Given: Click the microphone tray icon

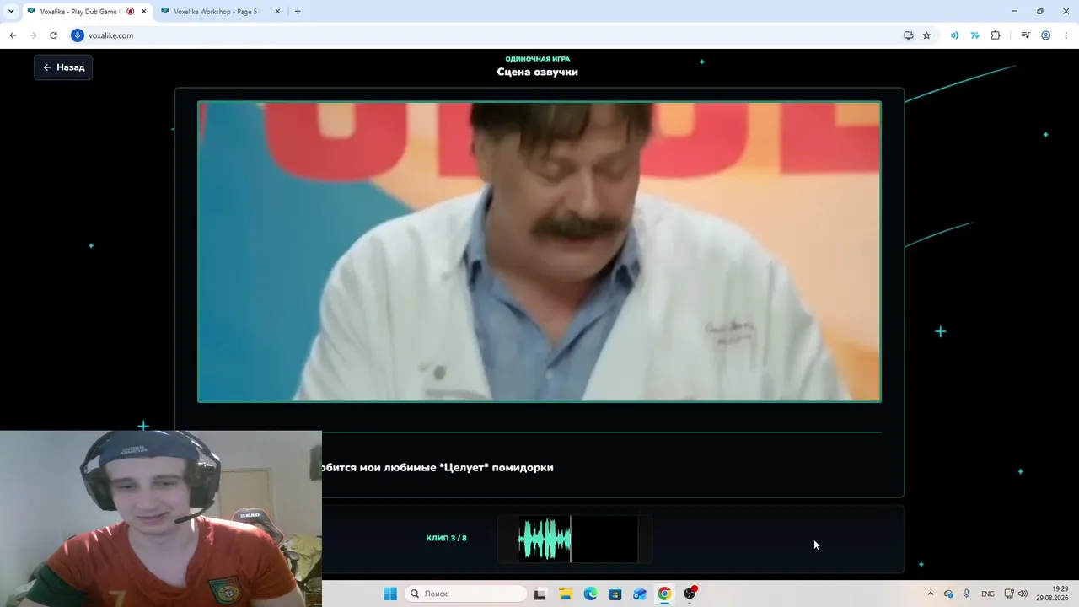Looking at the screenshot, I should (x=967, y=594).
